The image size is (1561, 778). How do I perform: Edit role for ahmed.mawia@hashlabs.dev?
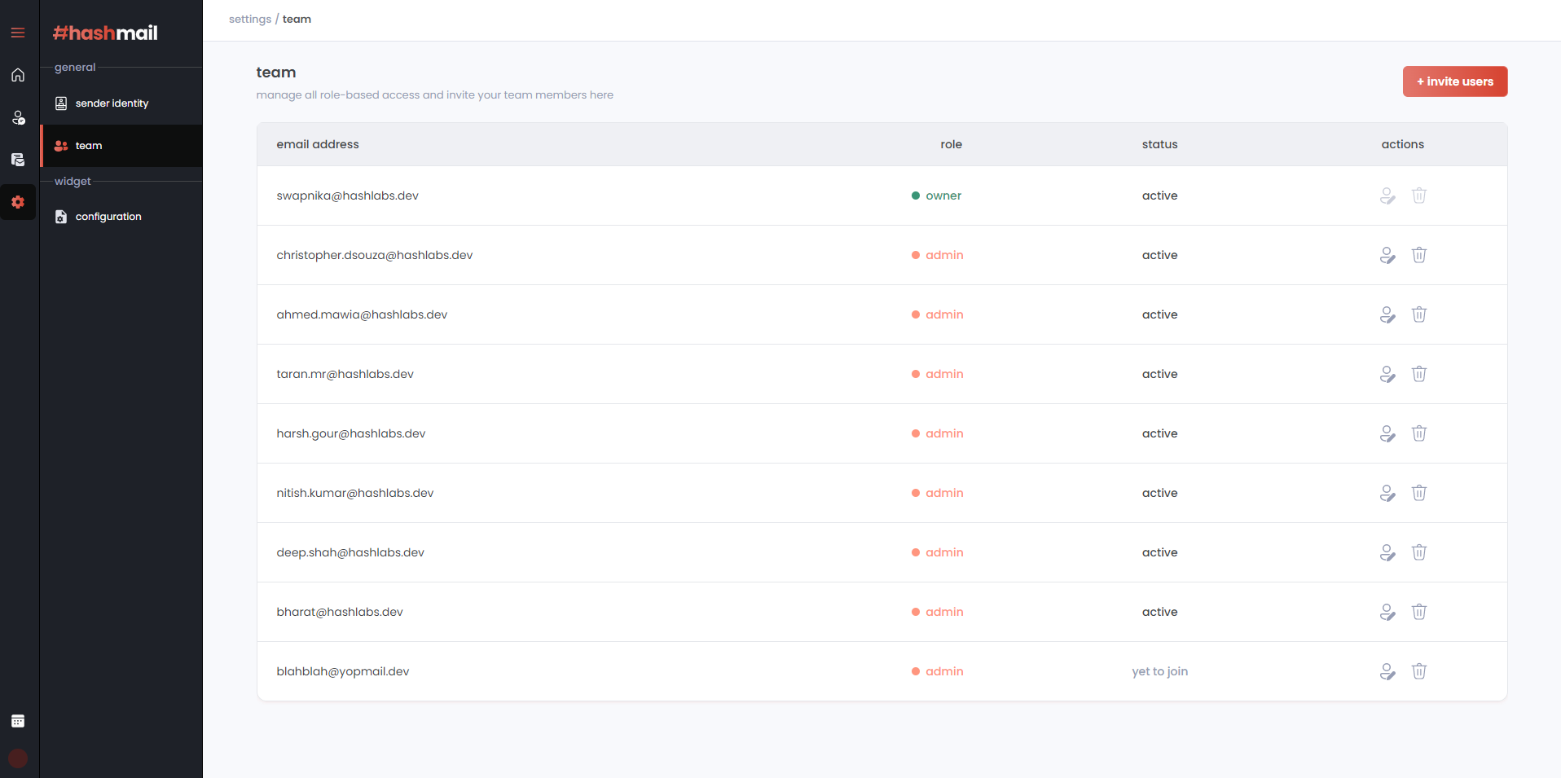coord(1387,314)
